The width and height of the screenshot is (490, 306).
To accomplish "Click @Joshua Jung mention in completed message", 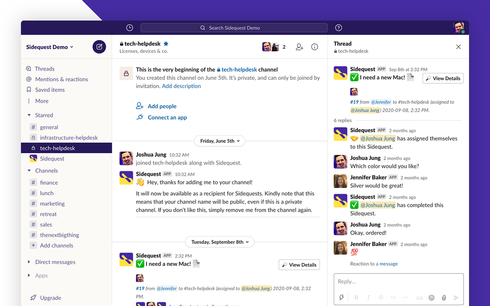I will click(x=377, y=205).
